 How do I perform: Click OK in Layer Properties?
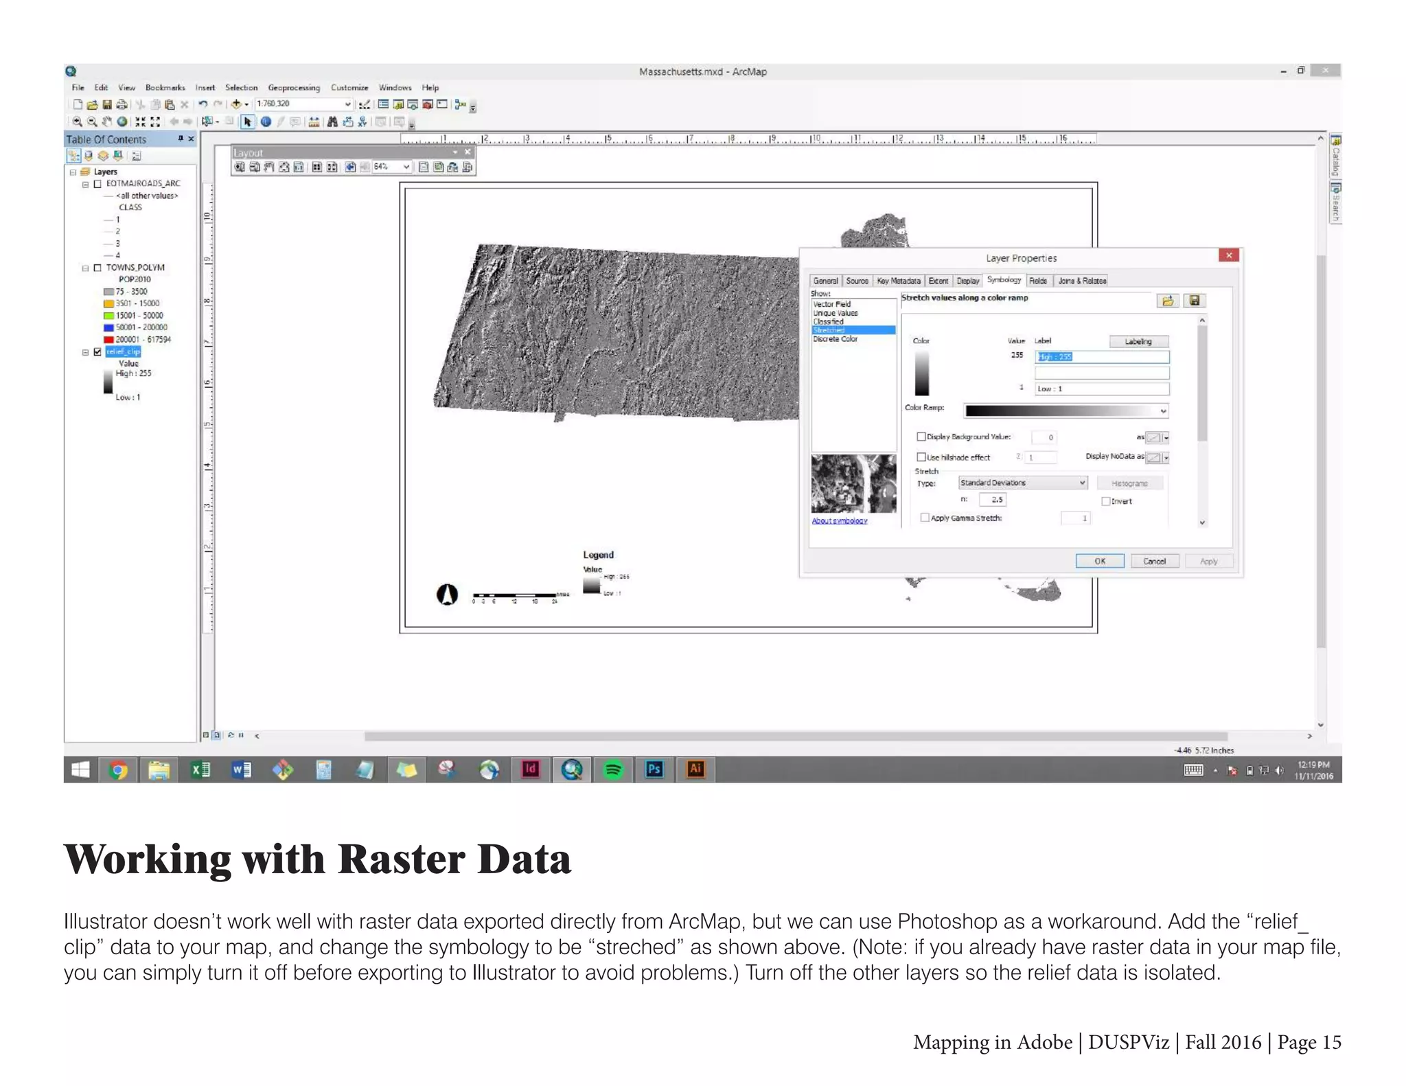[1100, 561]
